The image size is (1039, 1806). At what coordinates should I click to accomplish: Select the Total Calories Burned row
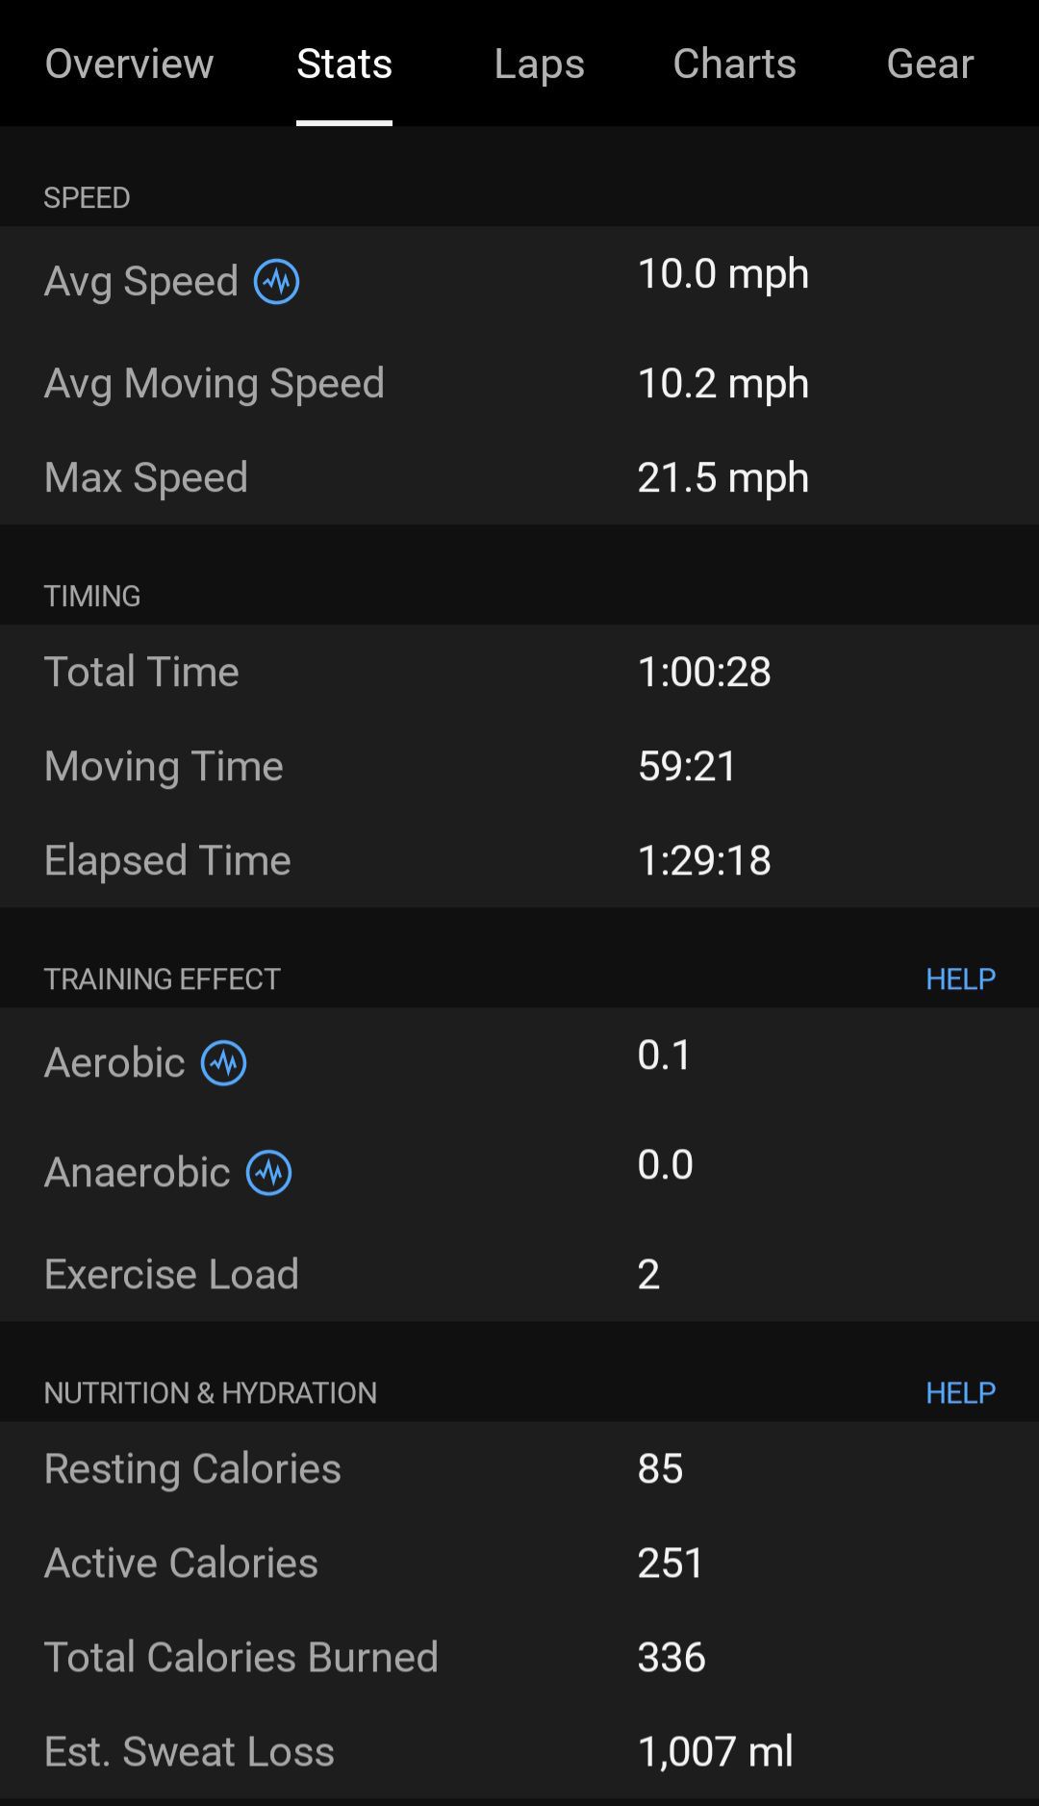click(519, 1657)
